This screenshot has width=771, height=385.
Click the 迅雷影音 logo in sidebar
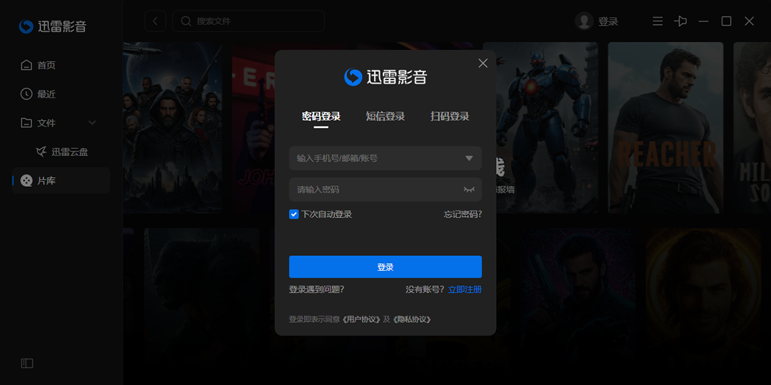click(52, 26)
